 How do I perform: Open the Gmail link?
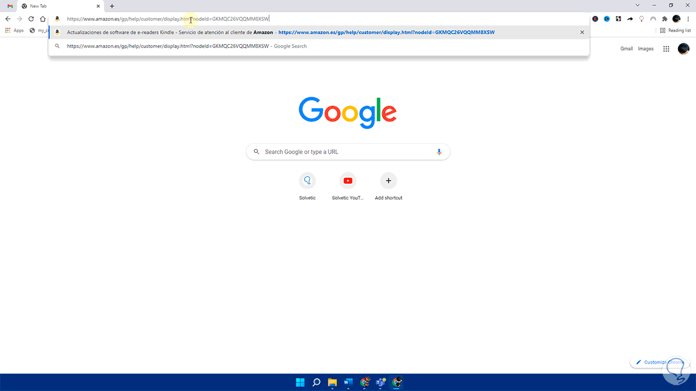point(626,49)
